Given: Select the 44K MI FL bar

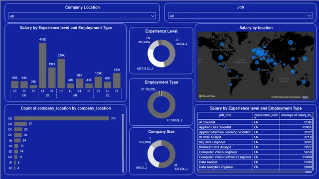Looking at the screenshot, I should 70,86.
